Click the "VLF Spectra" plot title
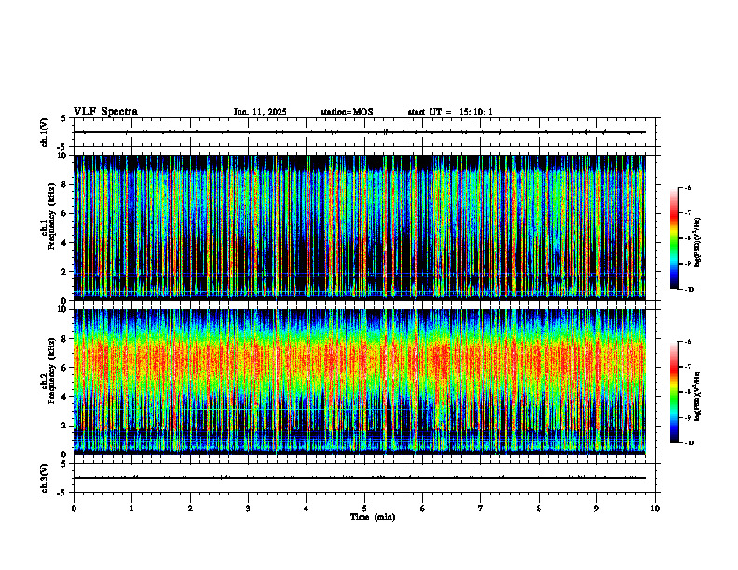This screenshot has width=738, height=570. pyautogui.click(x=105, y=112)
